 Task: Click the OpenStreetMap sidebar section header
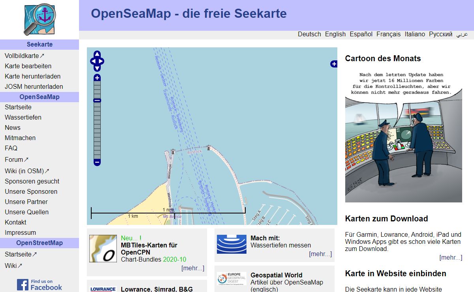(x=39, y=243)
